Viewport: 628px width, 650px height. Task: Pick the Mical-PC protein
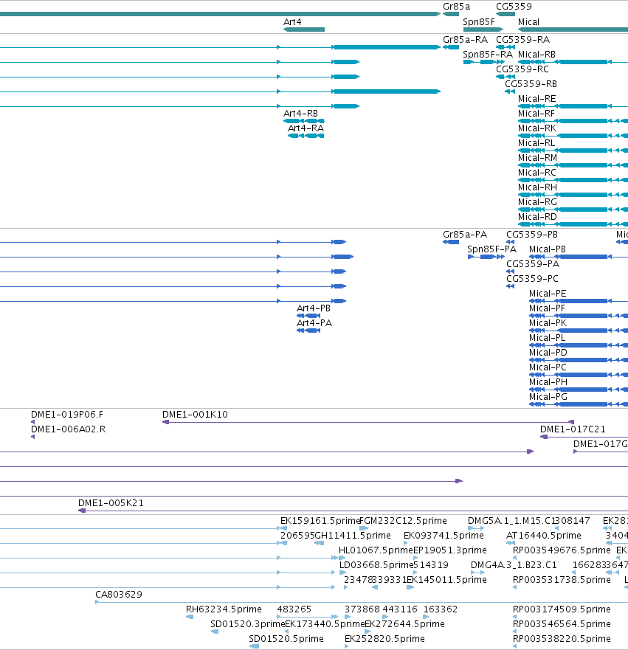579,375
